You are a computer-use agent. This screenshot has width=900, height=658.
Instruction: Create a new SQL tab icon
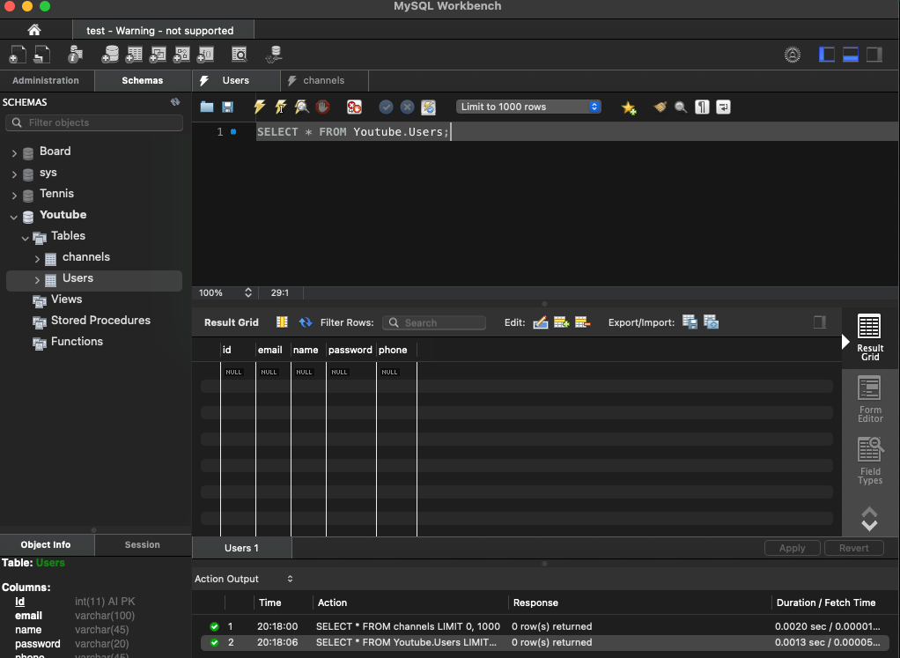pyautogui.click(x=18, y=55)
